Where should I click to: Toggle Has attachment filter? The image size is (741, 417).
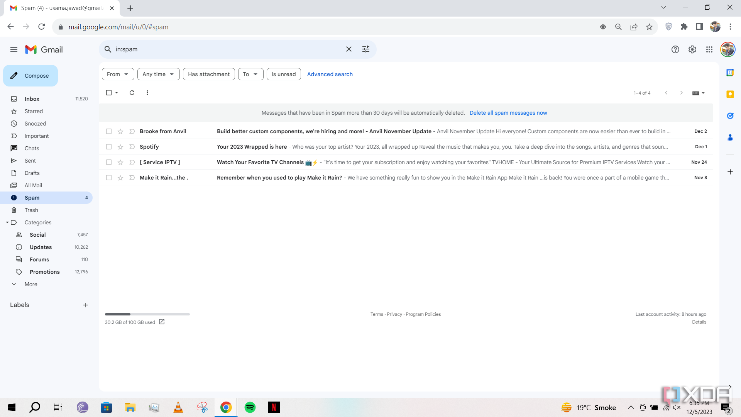(209, 74)
